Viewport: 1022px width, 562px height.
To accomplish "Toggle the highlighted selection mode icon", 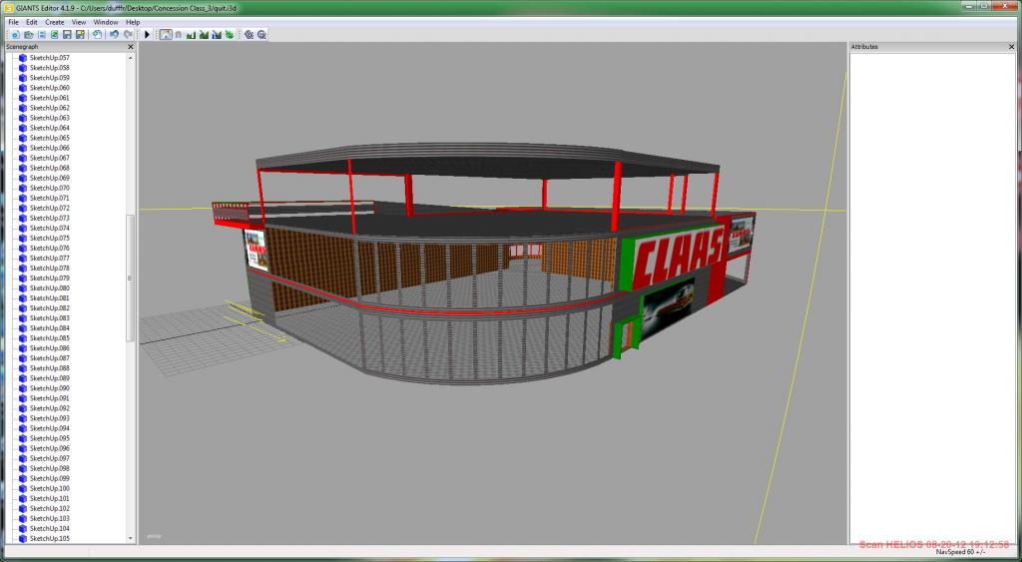I will [x=166, y=35].
